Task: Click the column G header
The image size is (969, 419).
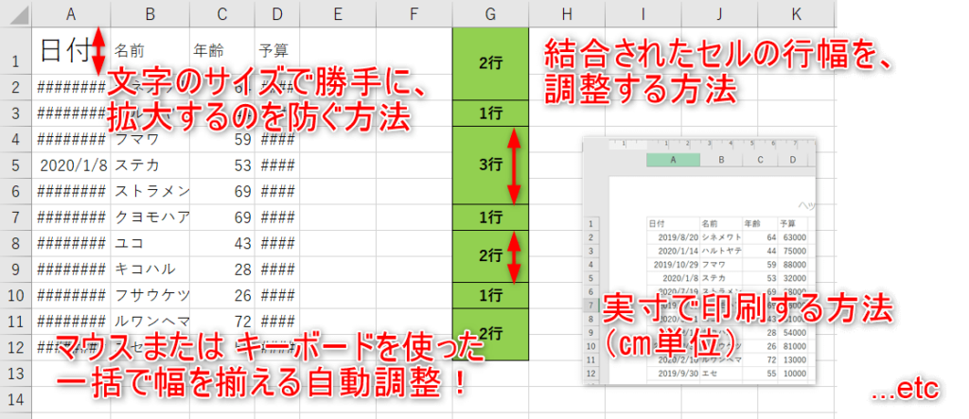Action: coord(489,14)
